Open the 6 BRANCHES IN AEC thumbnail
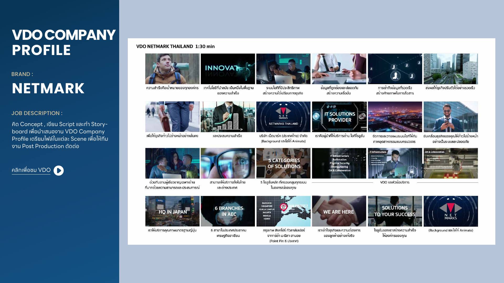Viewport: 504px width, 283px height. point(228,211)
